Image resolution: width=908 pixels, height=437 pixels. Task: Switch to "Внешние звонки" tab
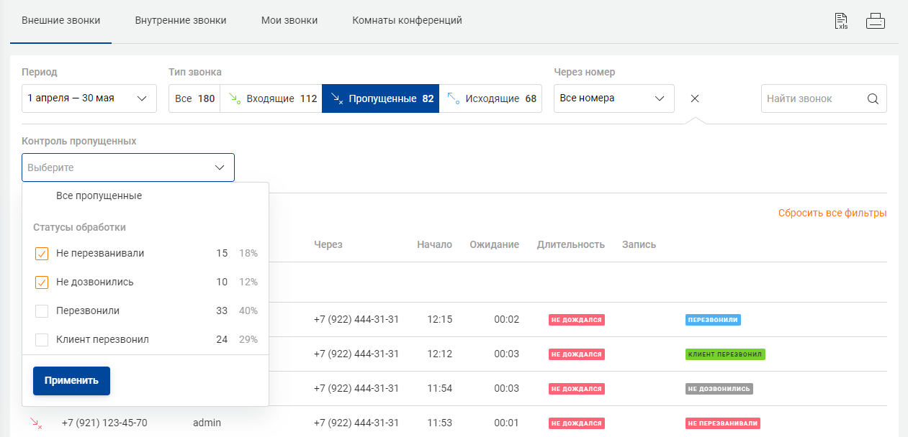pos(60,20)
